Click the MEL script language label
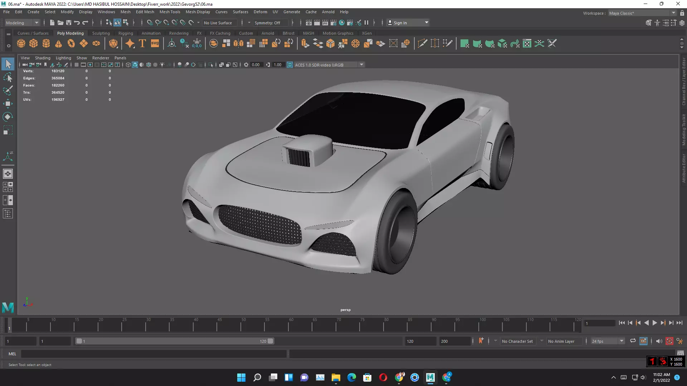 point(13,354)
